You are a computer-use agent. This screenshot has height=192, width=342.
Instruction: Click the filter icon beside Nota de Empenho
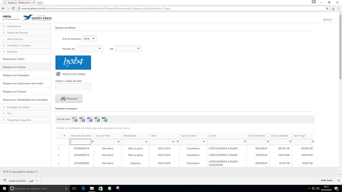click(93, 142)
